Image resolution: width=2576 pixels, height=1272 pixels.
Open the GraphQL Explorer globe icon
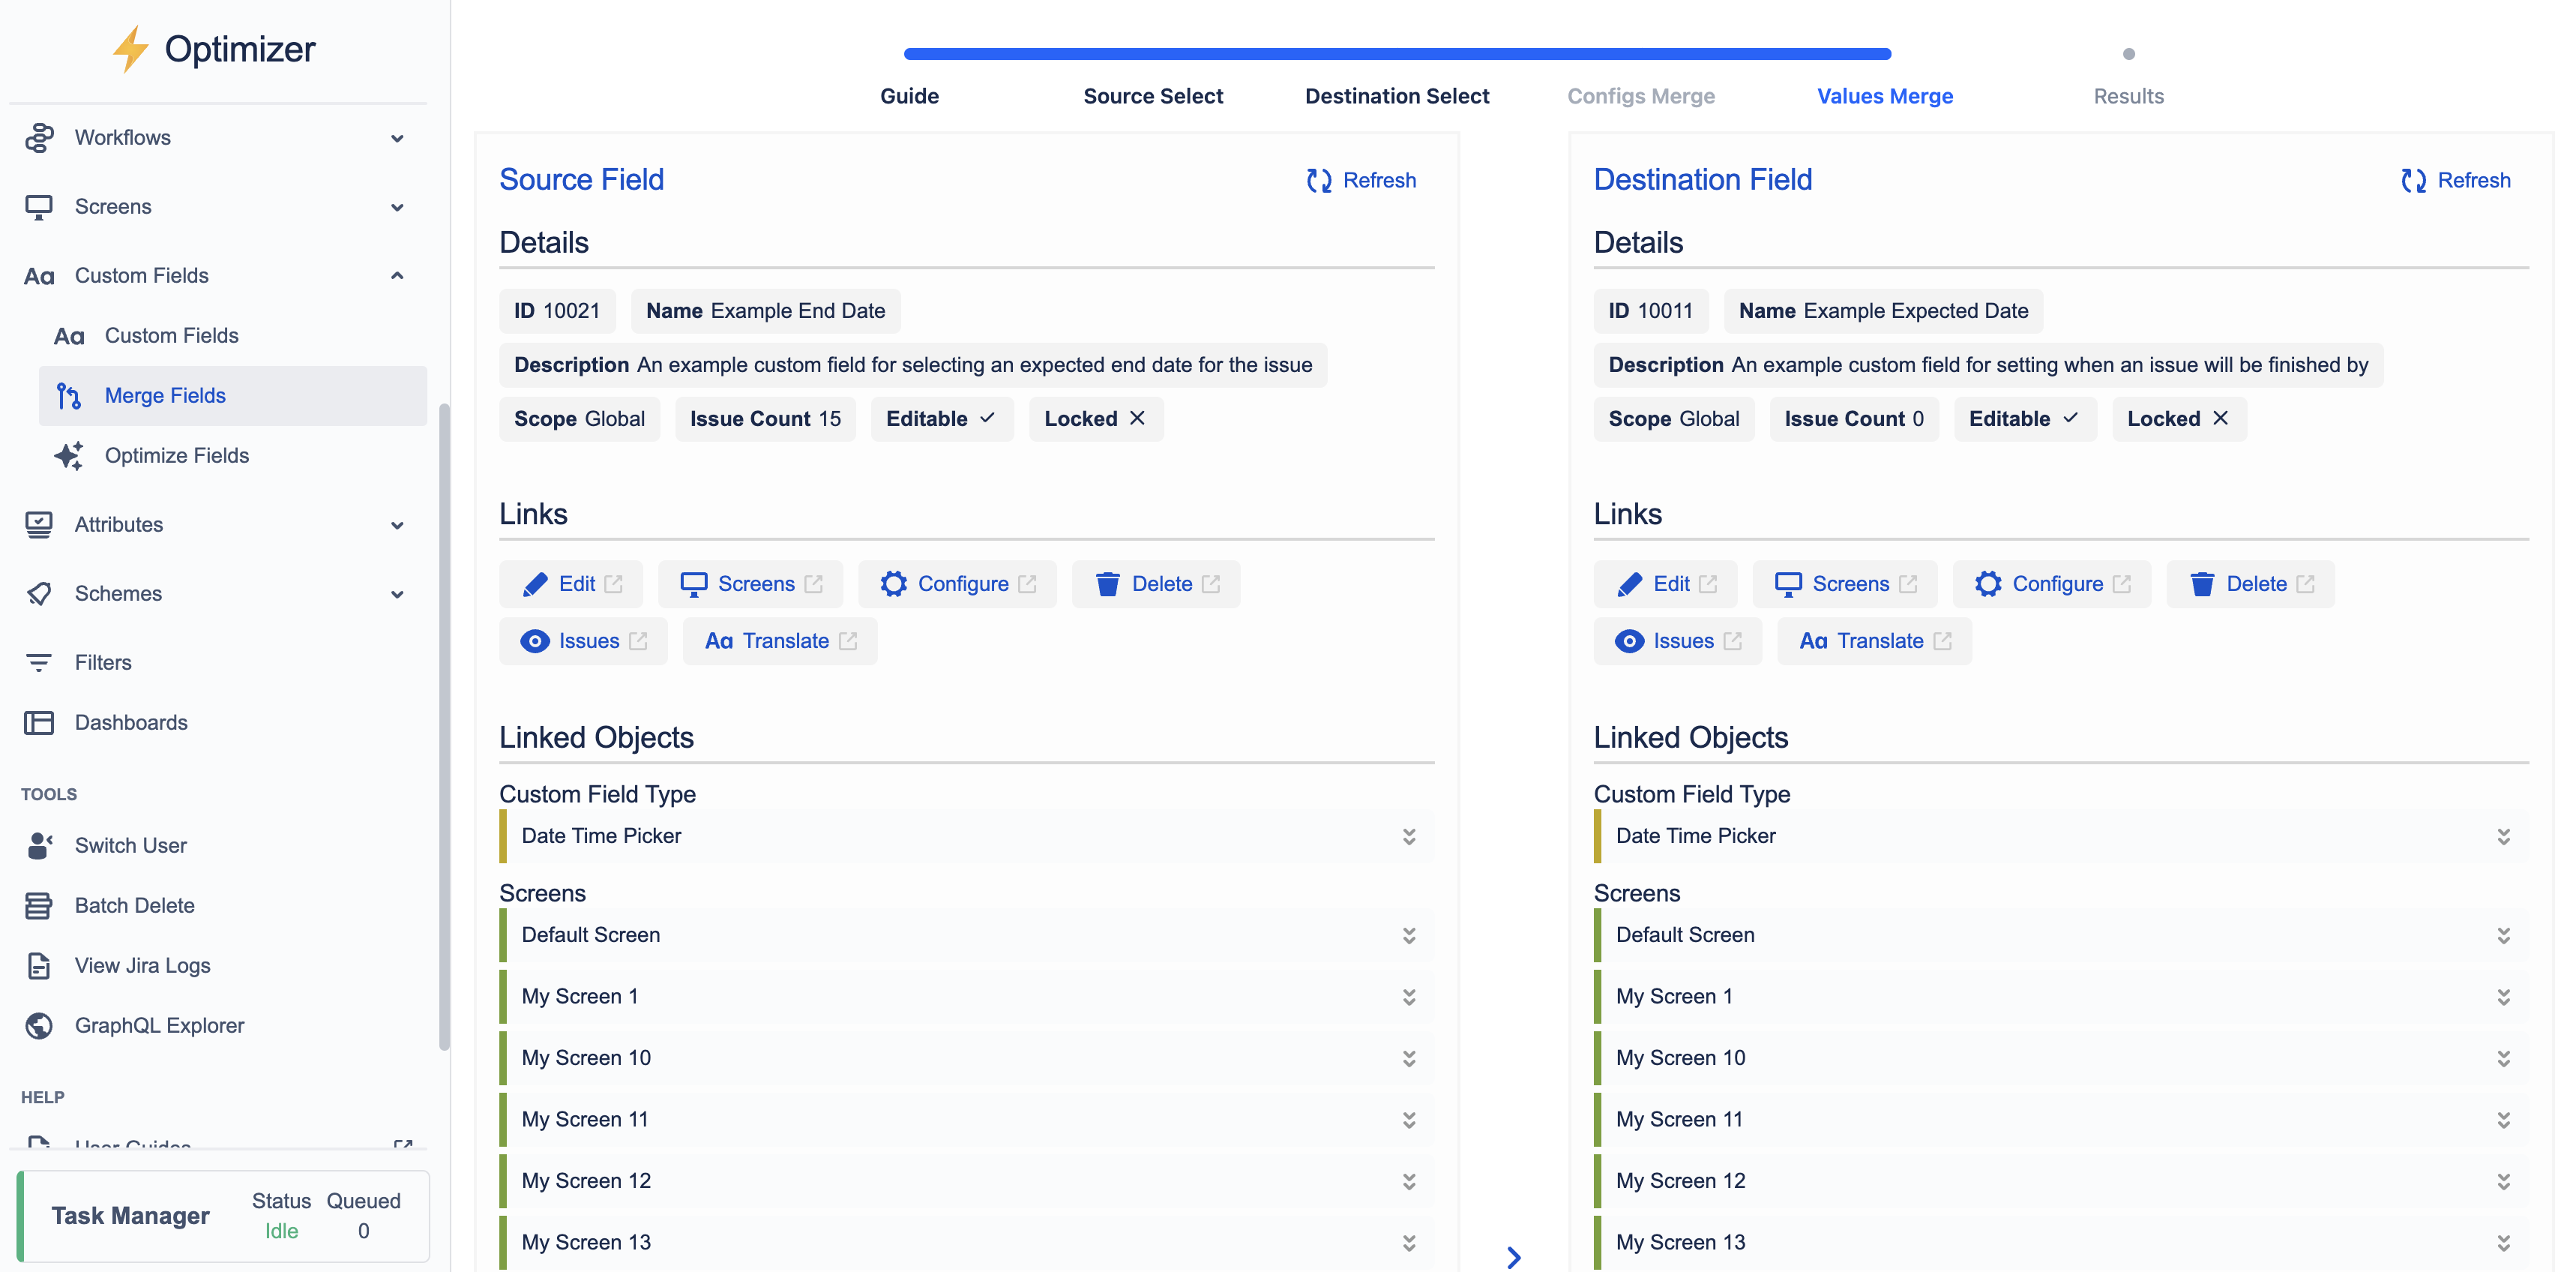39,1025
